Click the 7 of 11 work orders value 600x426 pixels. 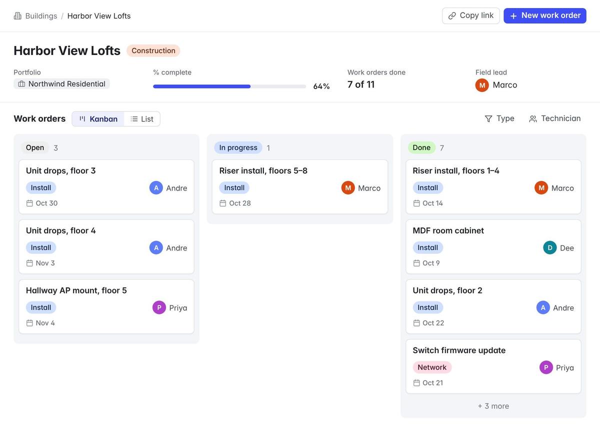point(361,84)
